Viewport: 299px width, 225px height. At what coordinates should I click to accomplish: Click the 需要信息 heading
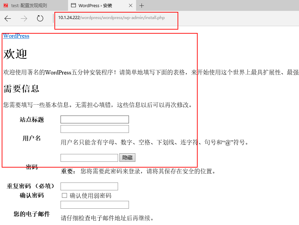[x=21, y=89]
